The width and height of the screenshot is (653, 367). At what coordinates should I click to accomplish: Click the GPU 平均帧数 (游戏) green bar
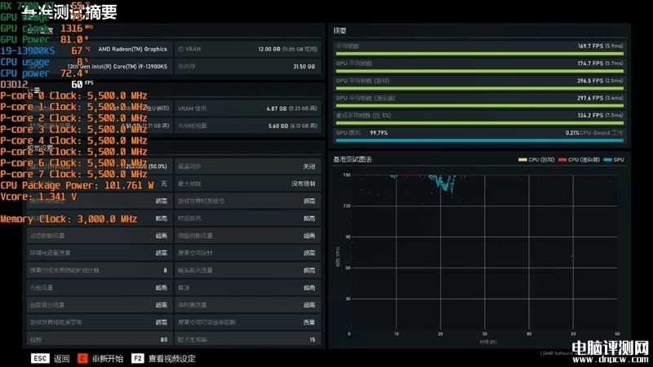pyautogui.click(x=479, y=89)
